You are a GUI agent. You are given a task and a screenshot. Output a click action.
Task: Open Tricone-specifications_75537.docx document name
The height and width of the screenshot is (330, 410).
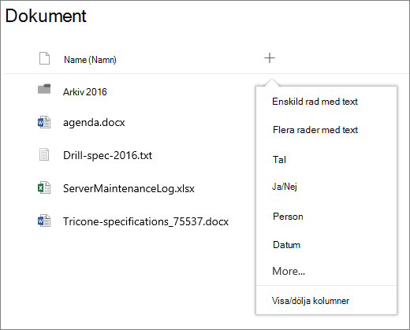coord(146,221)
